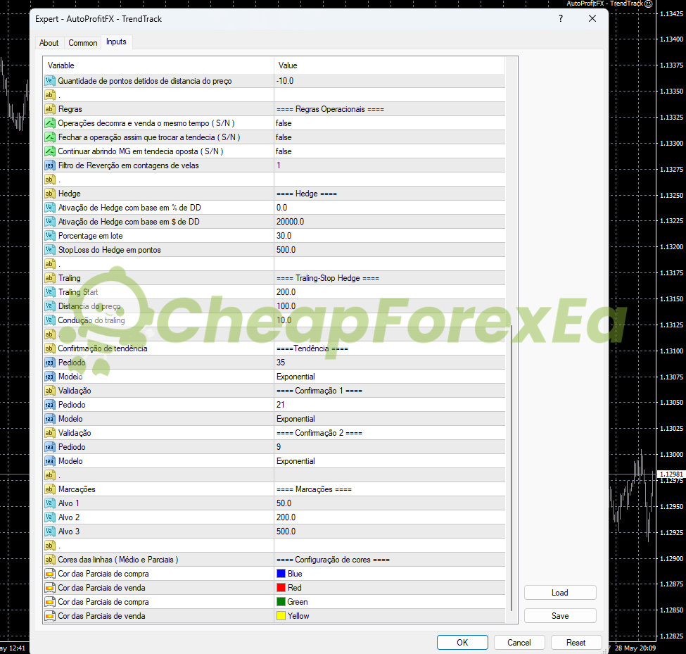
Task: Open the About tab
Action: coord(49,43)
